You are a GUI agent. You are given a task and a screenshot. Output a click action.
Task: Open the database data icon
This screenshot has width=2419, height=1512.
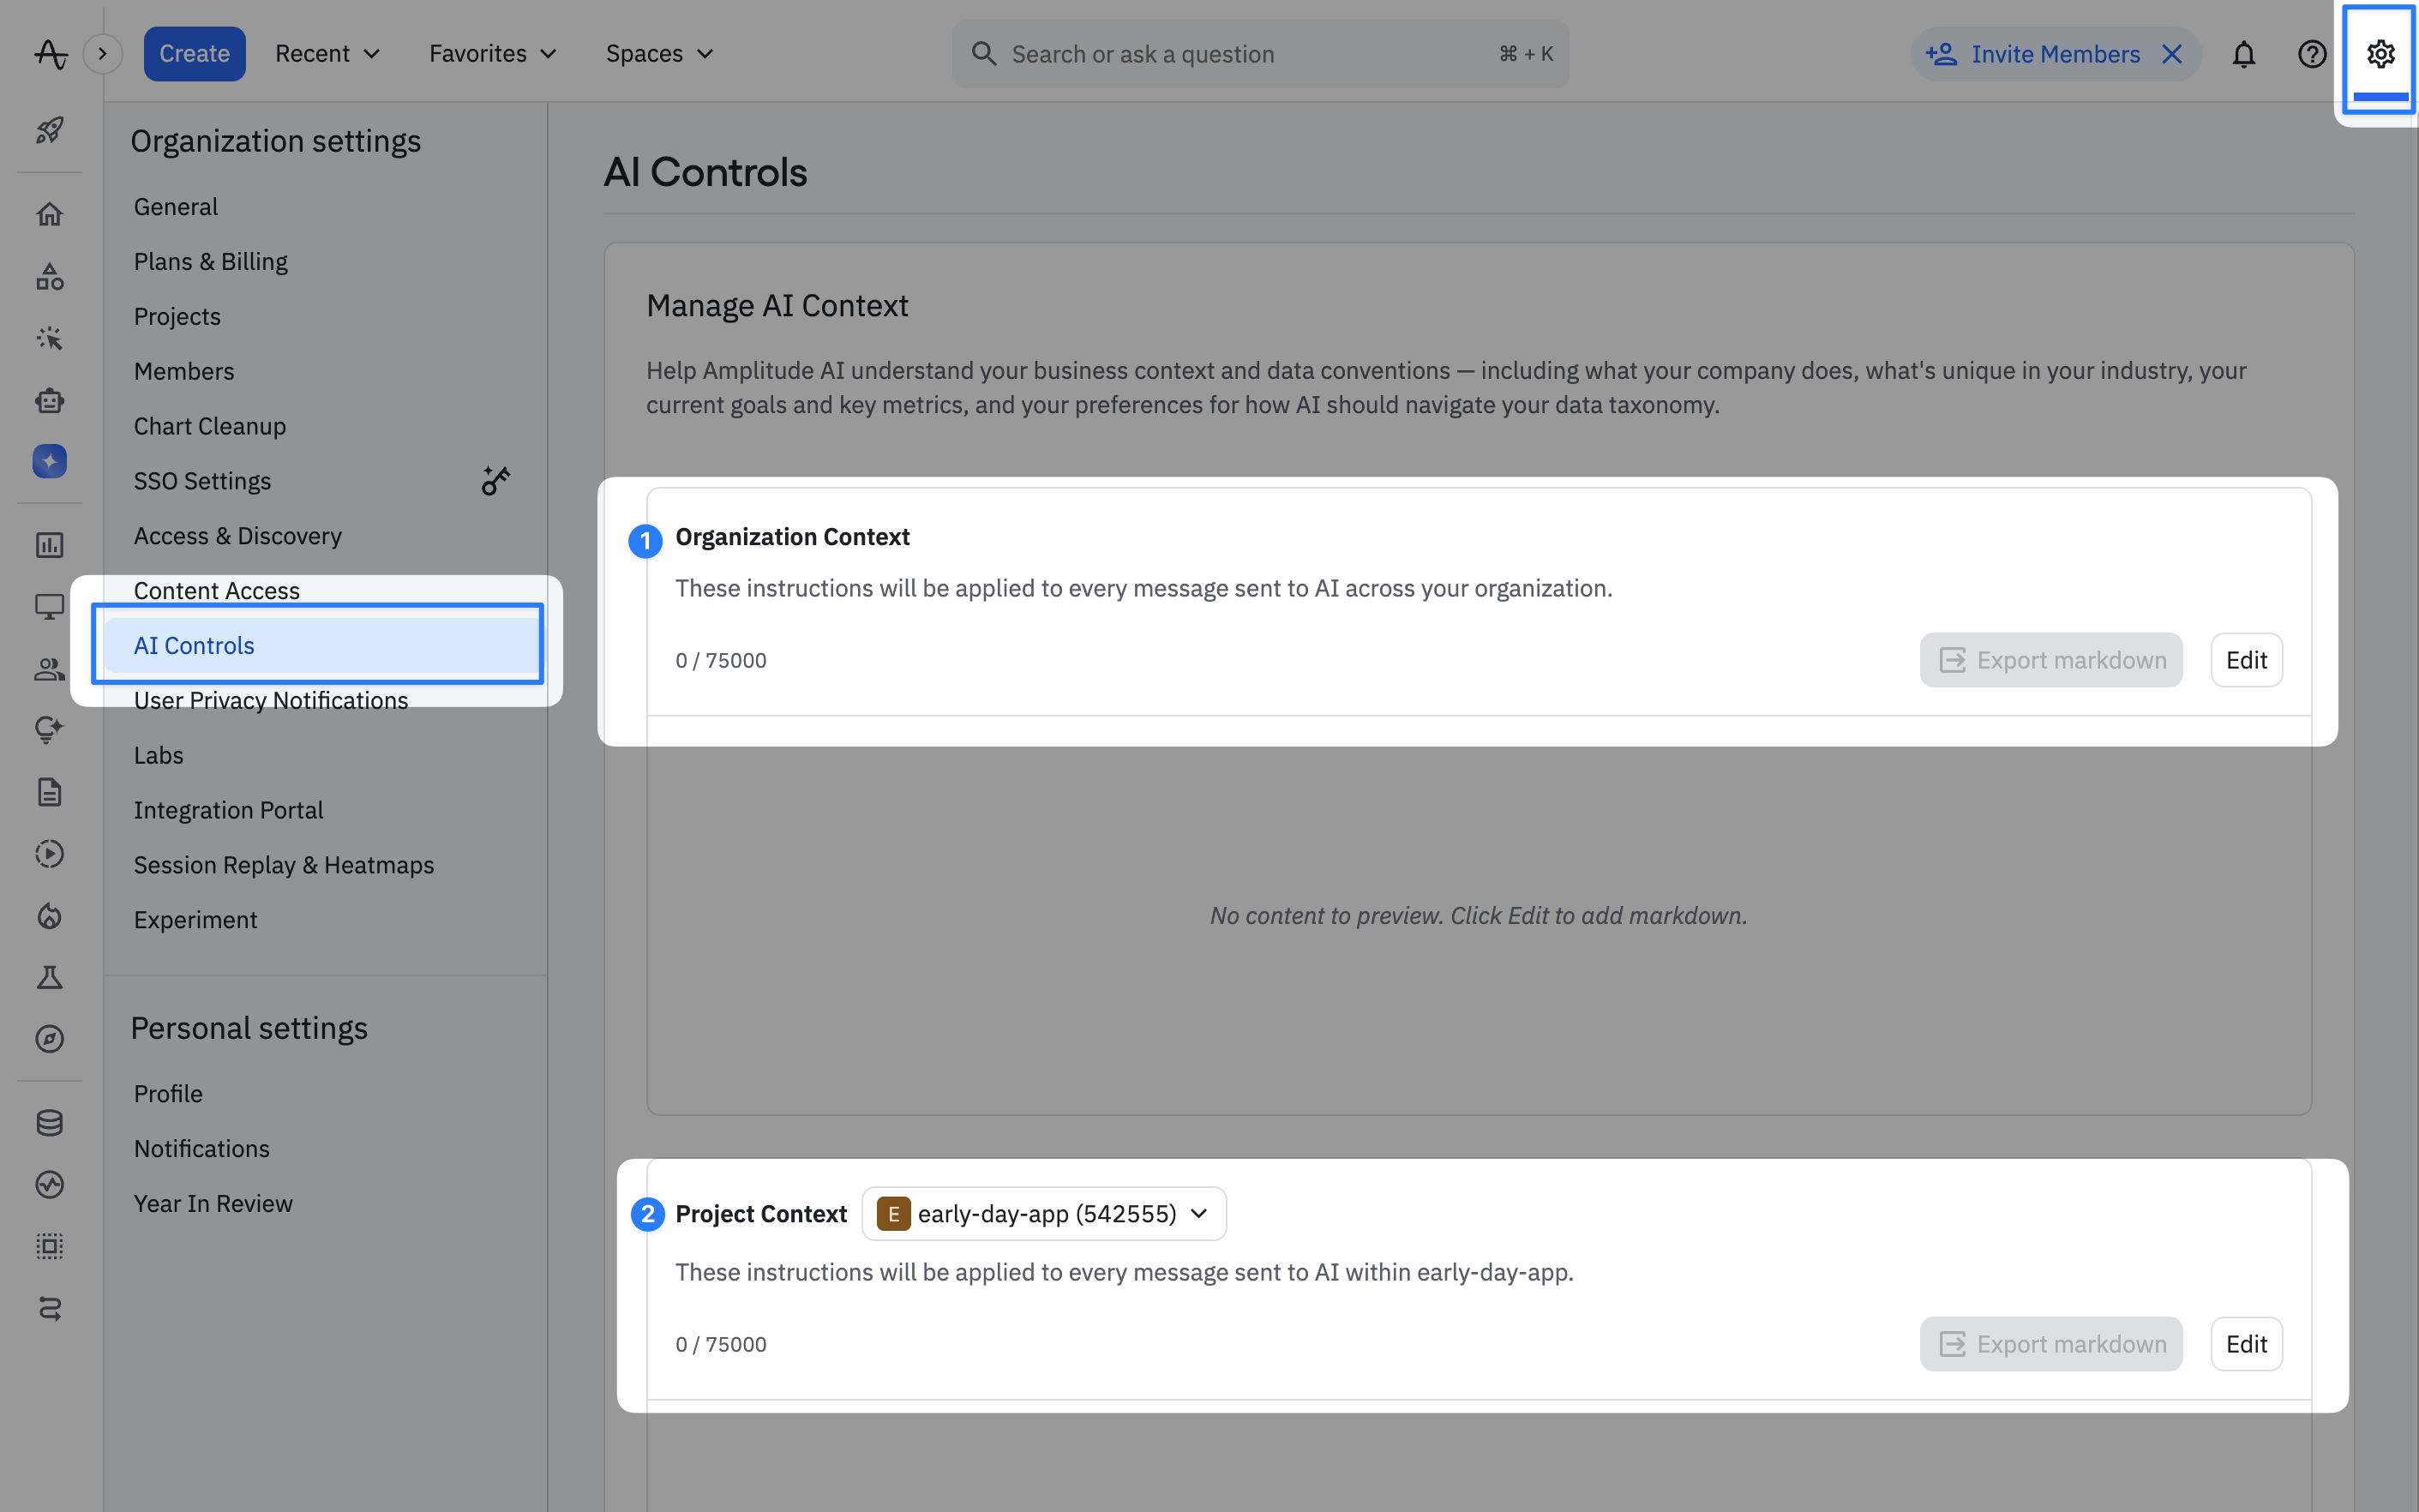tap(49, 1122)
